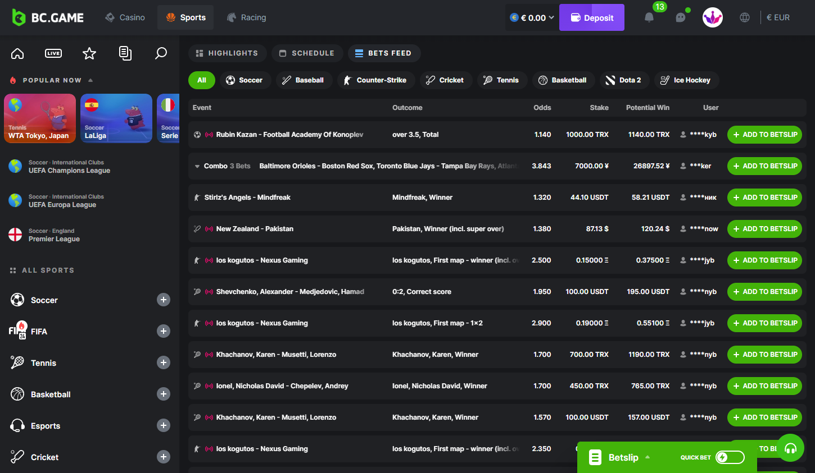The image size is (815, 473).
Task: Filter feed by Counter-Strike
Action: (375, 80)
